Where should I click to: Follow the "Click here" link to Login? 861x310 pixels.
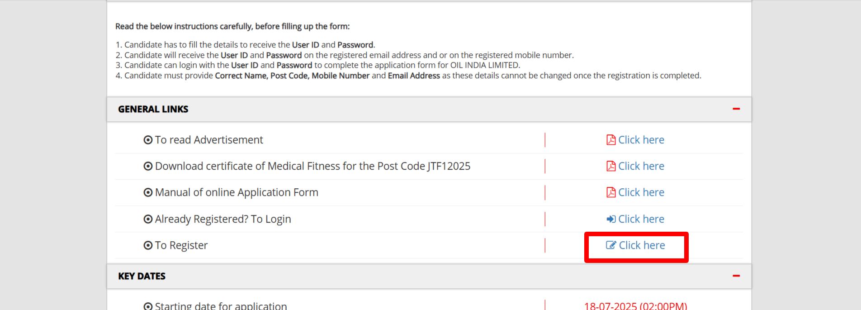(641, 219)
